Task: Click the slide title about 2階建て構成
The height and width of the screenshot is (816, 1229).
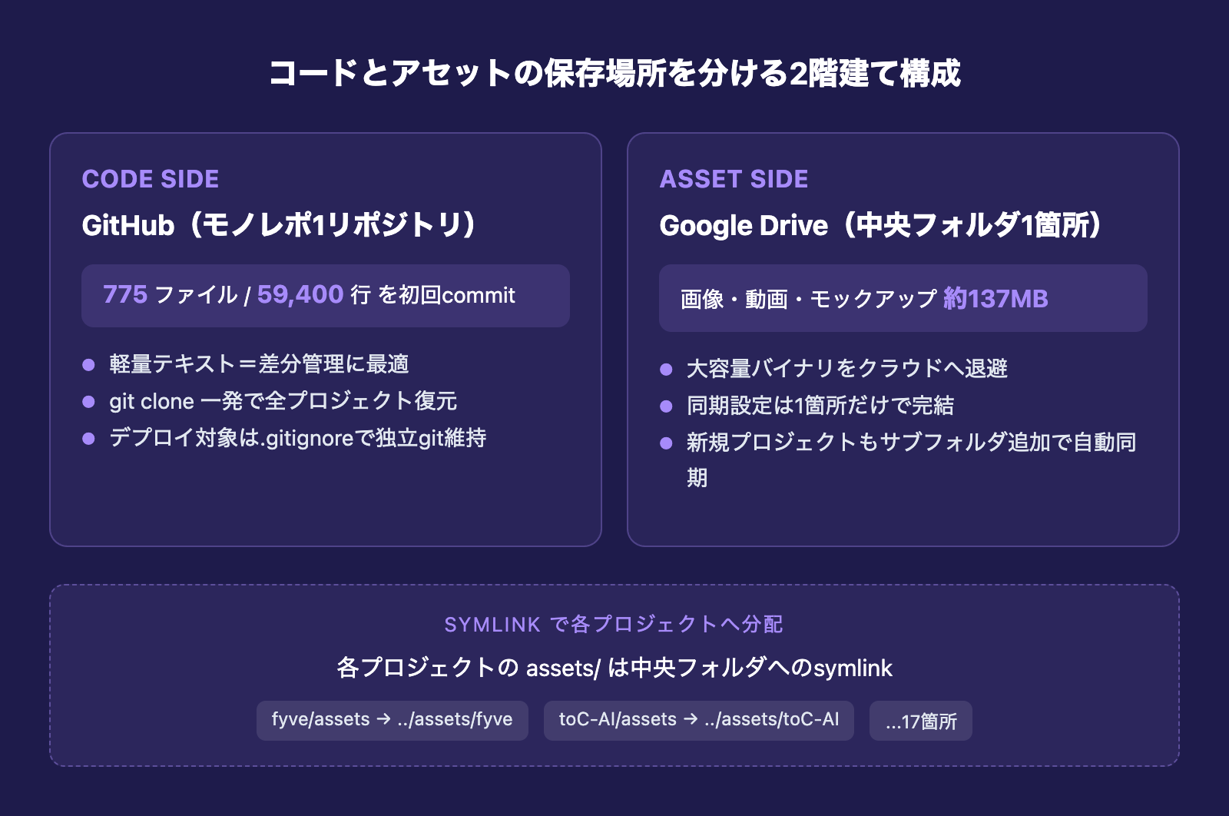Action: [x=614, y=74]
